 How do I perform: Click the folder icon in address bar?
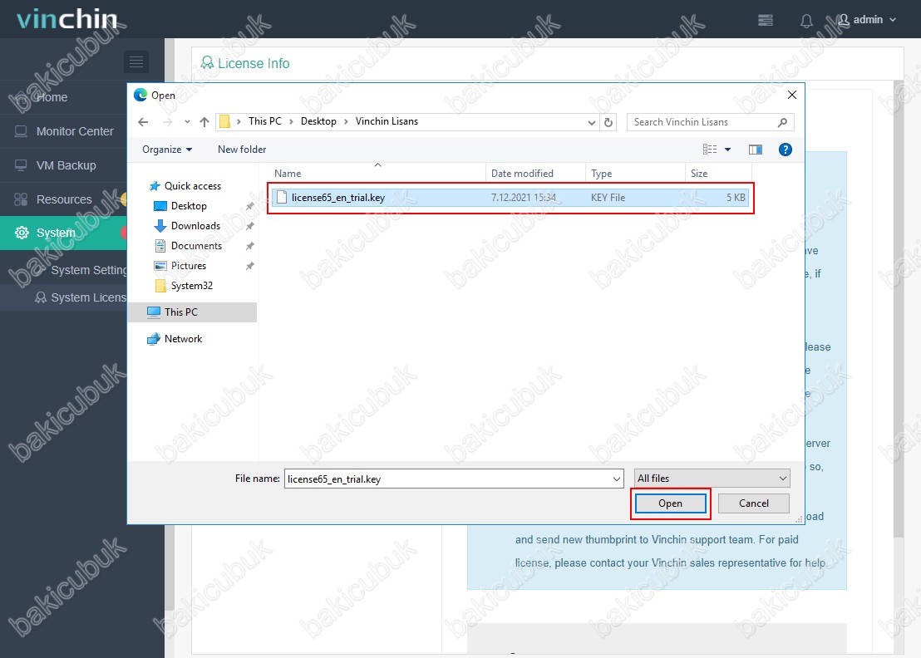(224, 122)
